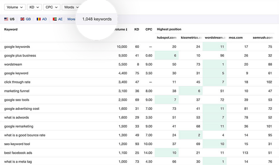
Task: Click volume 9,500 for google plus business
Action: pyautogui.click(x=123, y=56)
